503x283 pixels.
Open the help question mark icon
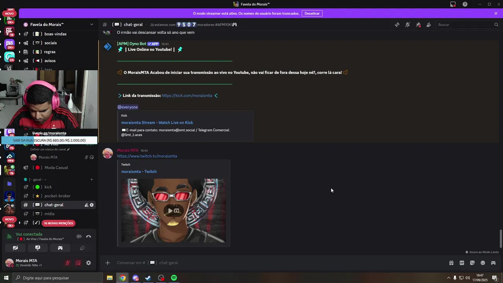click(x=465, y=4)
